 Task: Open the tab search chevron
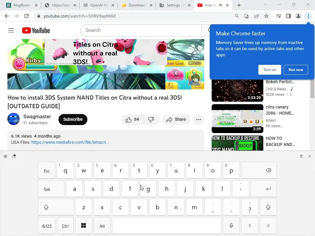point(265,4)
